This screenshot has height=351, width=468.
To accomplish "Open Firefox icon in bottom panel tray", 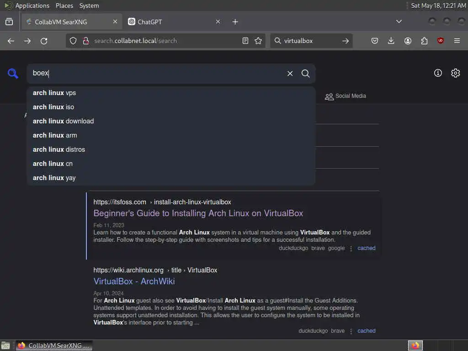I will 415,346.
